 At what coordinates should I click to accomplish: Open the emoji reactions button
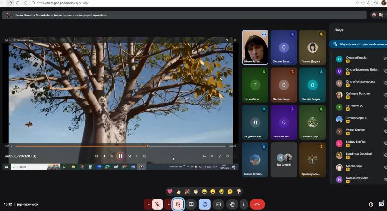click(205, 204)
